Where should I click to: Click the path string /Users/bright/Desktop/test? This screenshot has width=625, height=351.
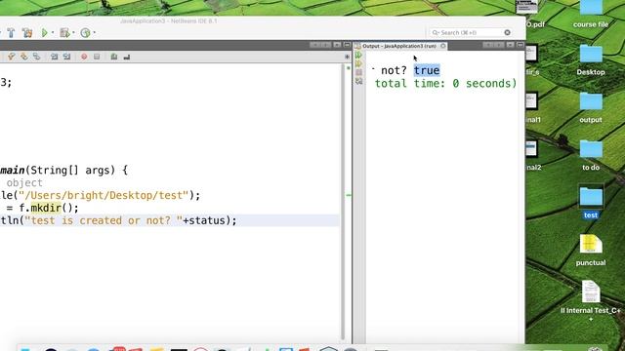pyautogui.click(x=104, y=195)
